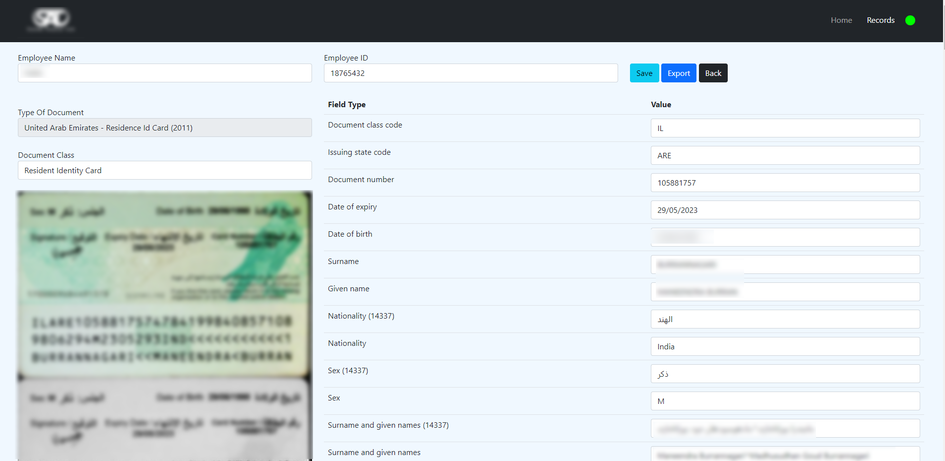This screenshot has height=461, width=945.
Task: Navigate to Home
Action: [x=841, y=20]
